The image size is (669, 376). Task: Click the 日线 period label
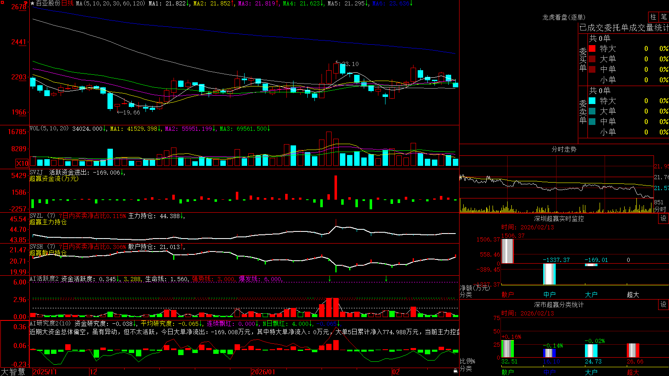click(x=67, y=3)
